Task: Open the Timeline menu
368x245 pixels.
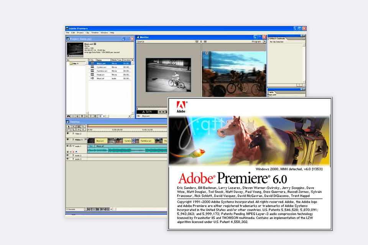Action: [95, 33]
